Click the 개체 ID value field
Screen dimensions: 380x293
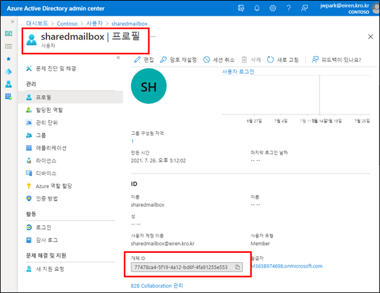(x=187, y=267)
